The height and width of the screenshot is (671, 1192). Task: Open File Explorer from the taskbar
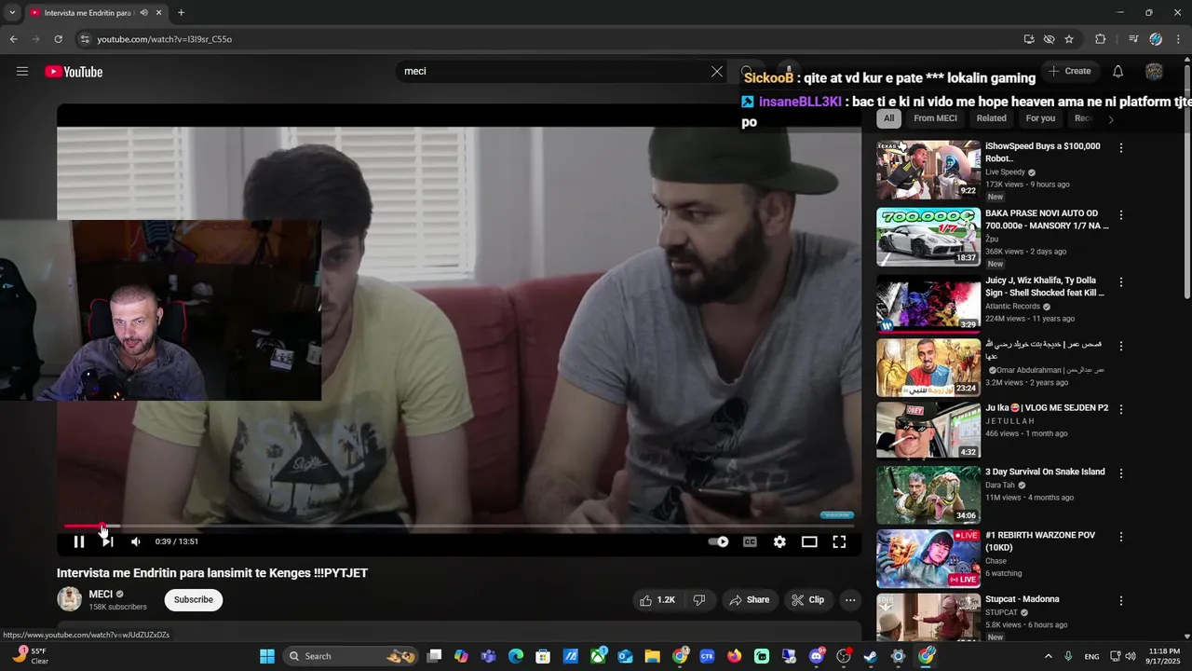click(x=652, y=656)
